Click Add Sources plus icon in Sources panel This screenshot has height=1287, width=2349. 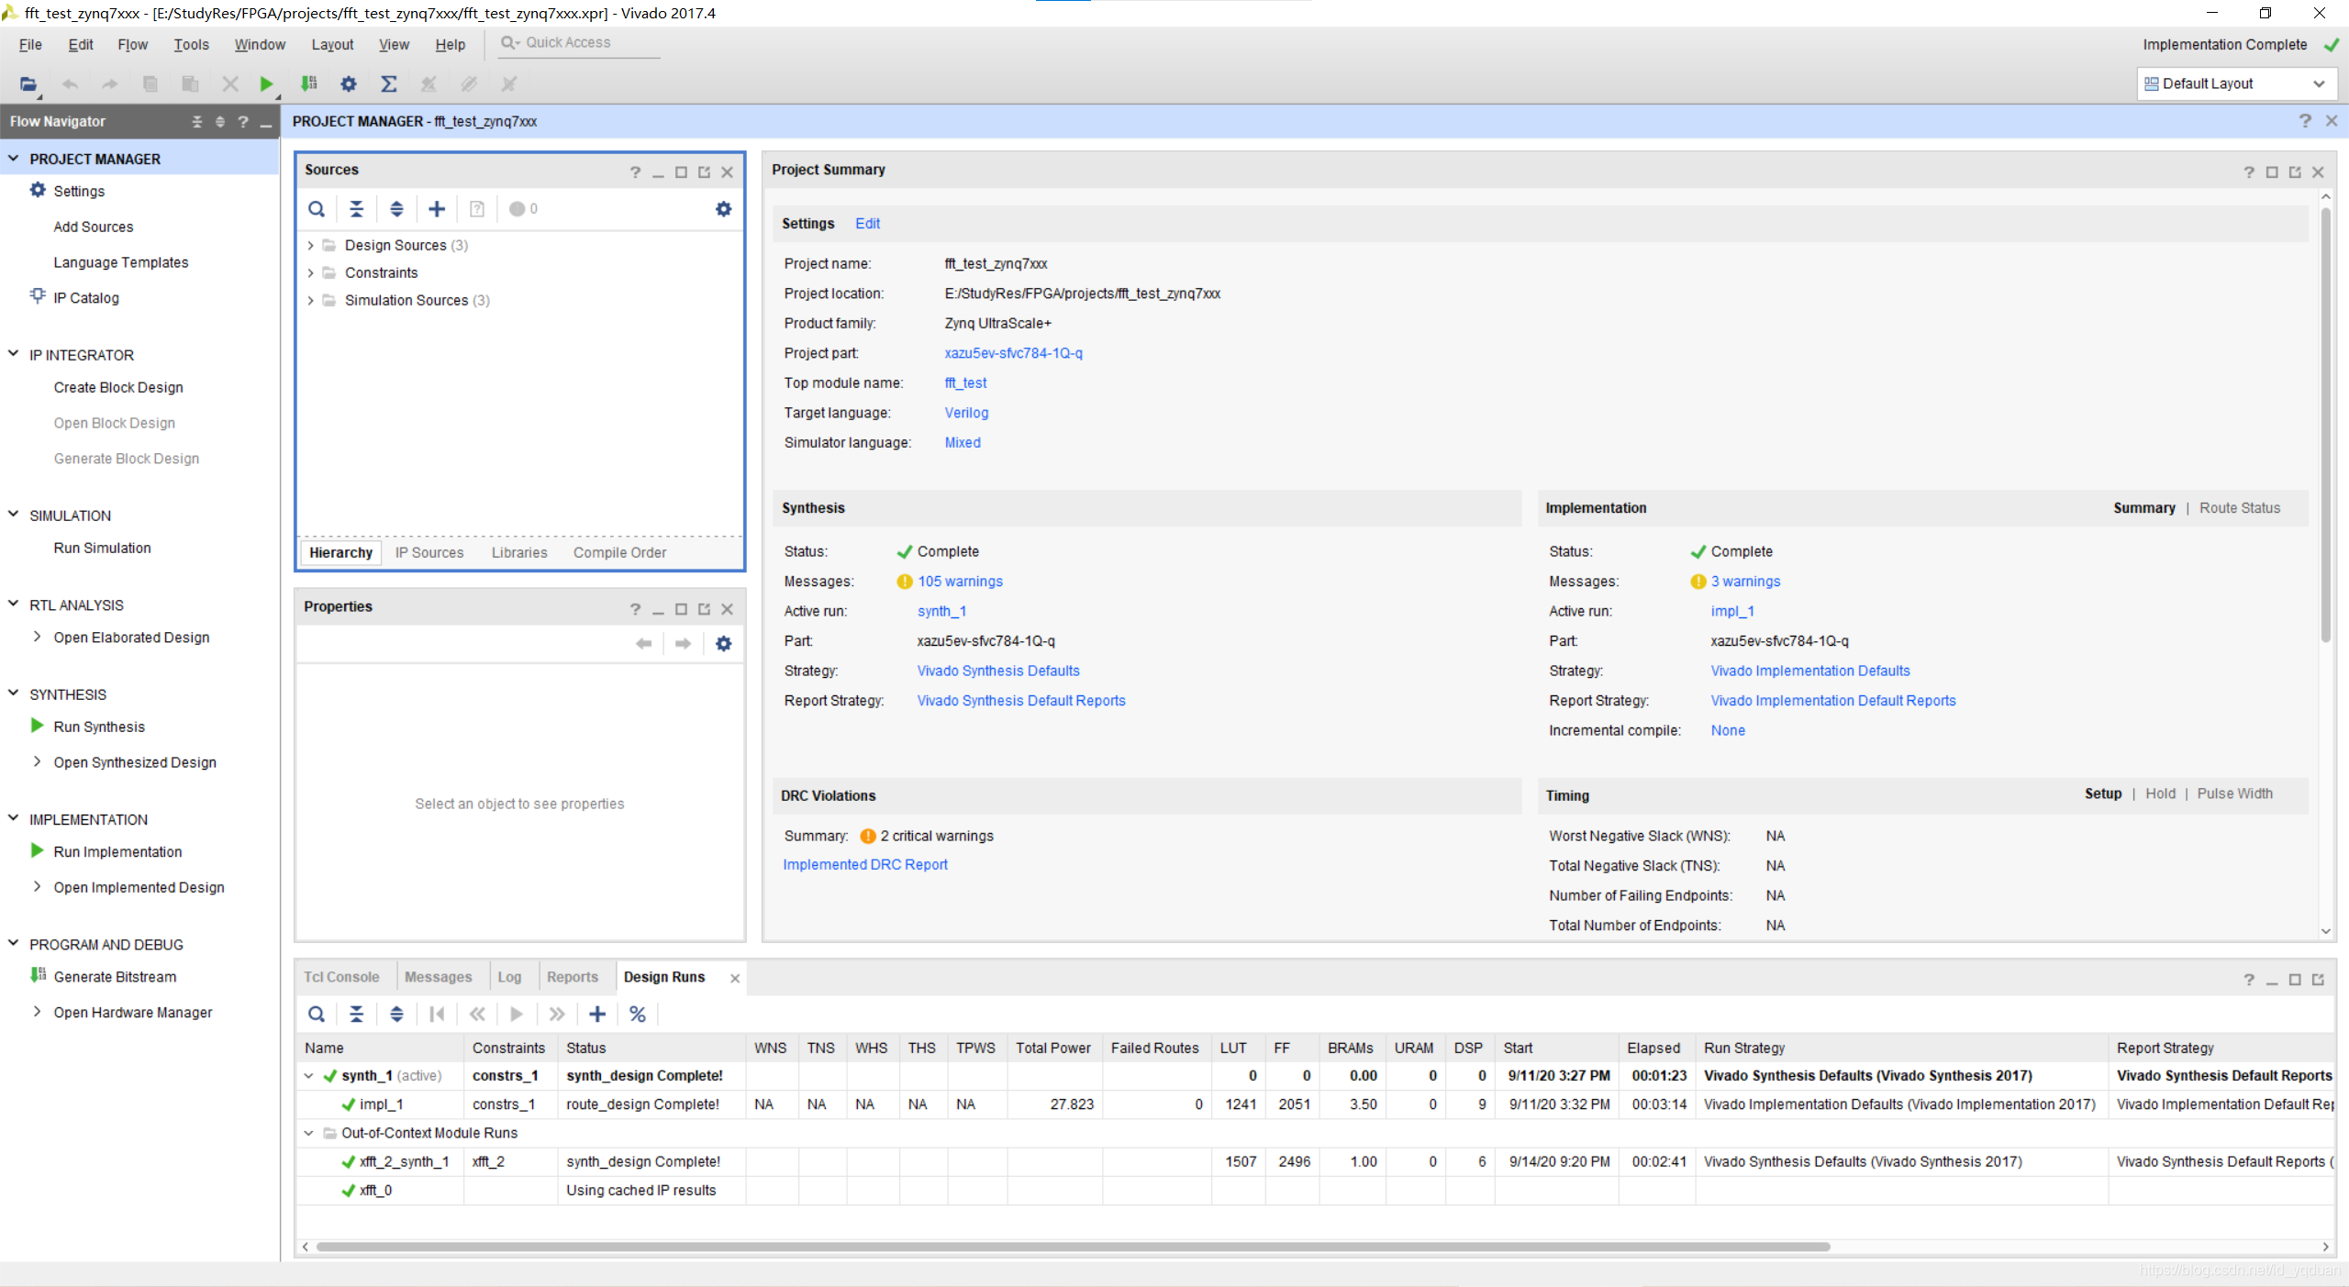click(437, 209)
